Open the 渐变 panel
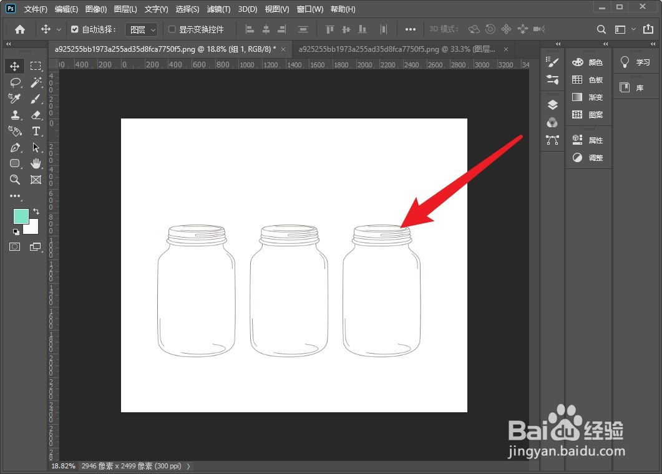The image size is (662, 474). [588, 97]
